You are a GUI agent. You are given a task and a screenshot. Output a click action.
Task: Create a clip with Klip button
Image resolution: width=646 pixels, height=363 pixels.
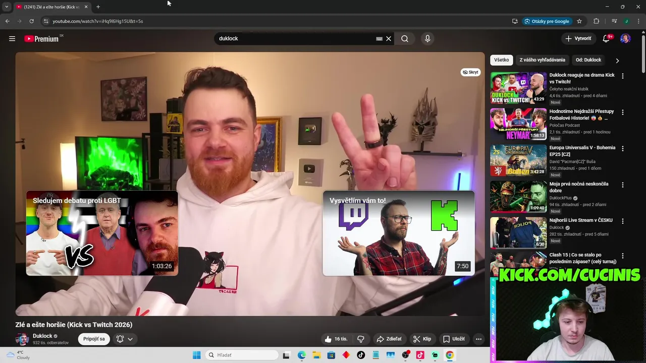[x=422, y=339]
